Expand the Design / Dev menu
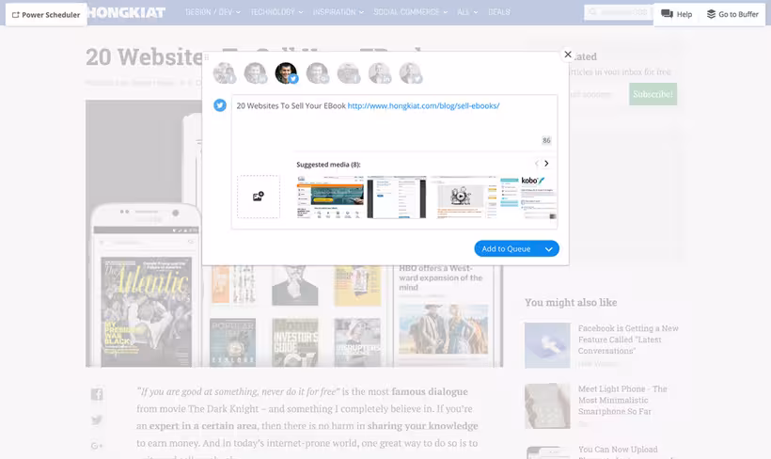 (x=212, y=12)
